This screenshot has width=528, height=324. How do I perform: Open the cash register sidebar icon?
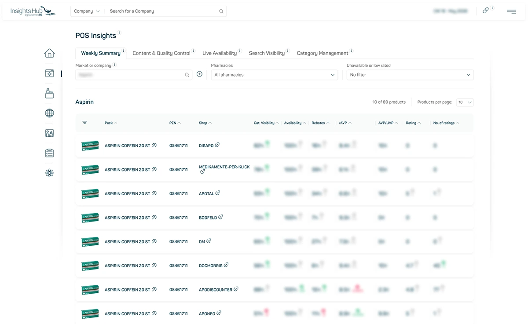(x=49, y=93)
